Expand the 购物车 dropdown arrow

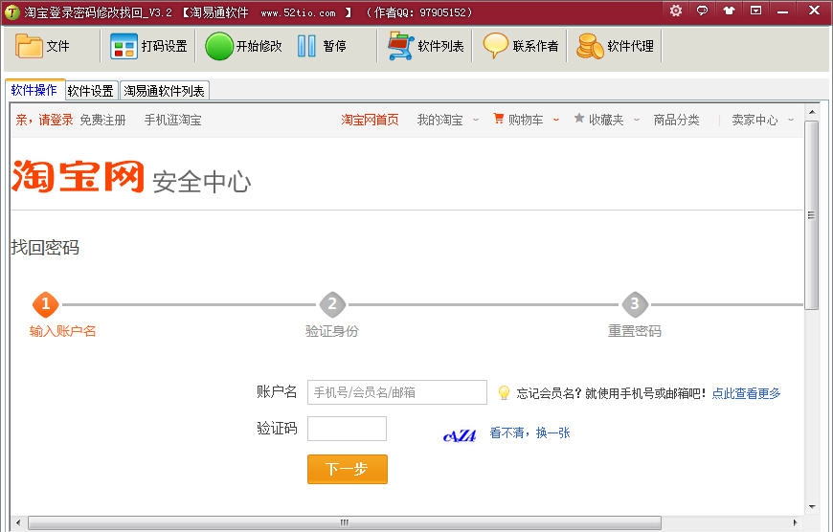tap(555, 120)
